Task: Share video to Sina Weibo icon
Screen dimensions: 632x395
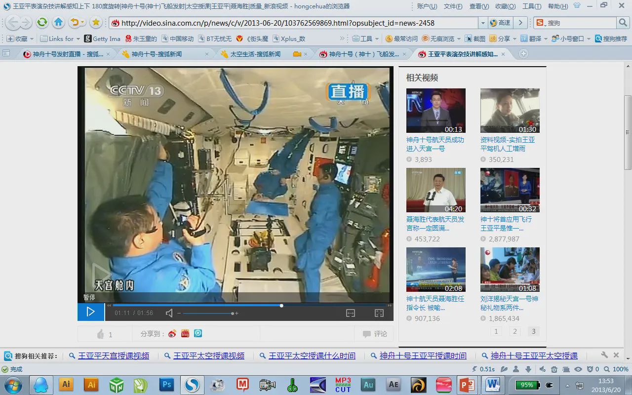Action: (x=172, y=334)
